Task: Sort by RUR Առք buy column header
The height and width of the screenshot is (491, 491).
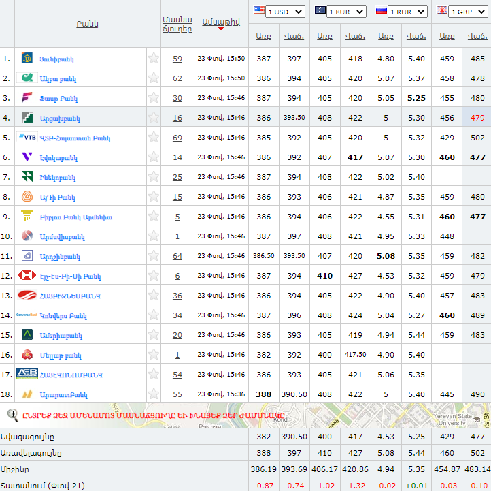Action: 386,36
